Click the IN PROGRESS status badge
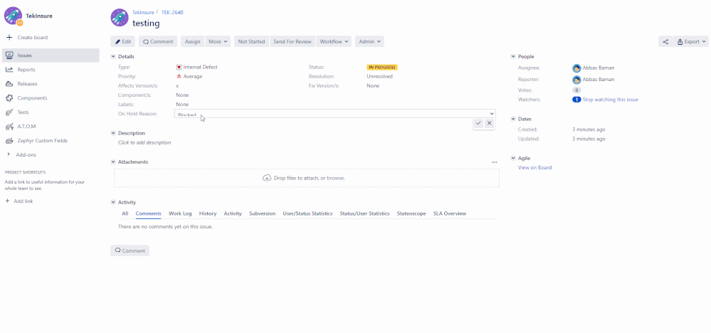Viewport: 711px width, 333px height. [x=381, y=67]
